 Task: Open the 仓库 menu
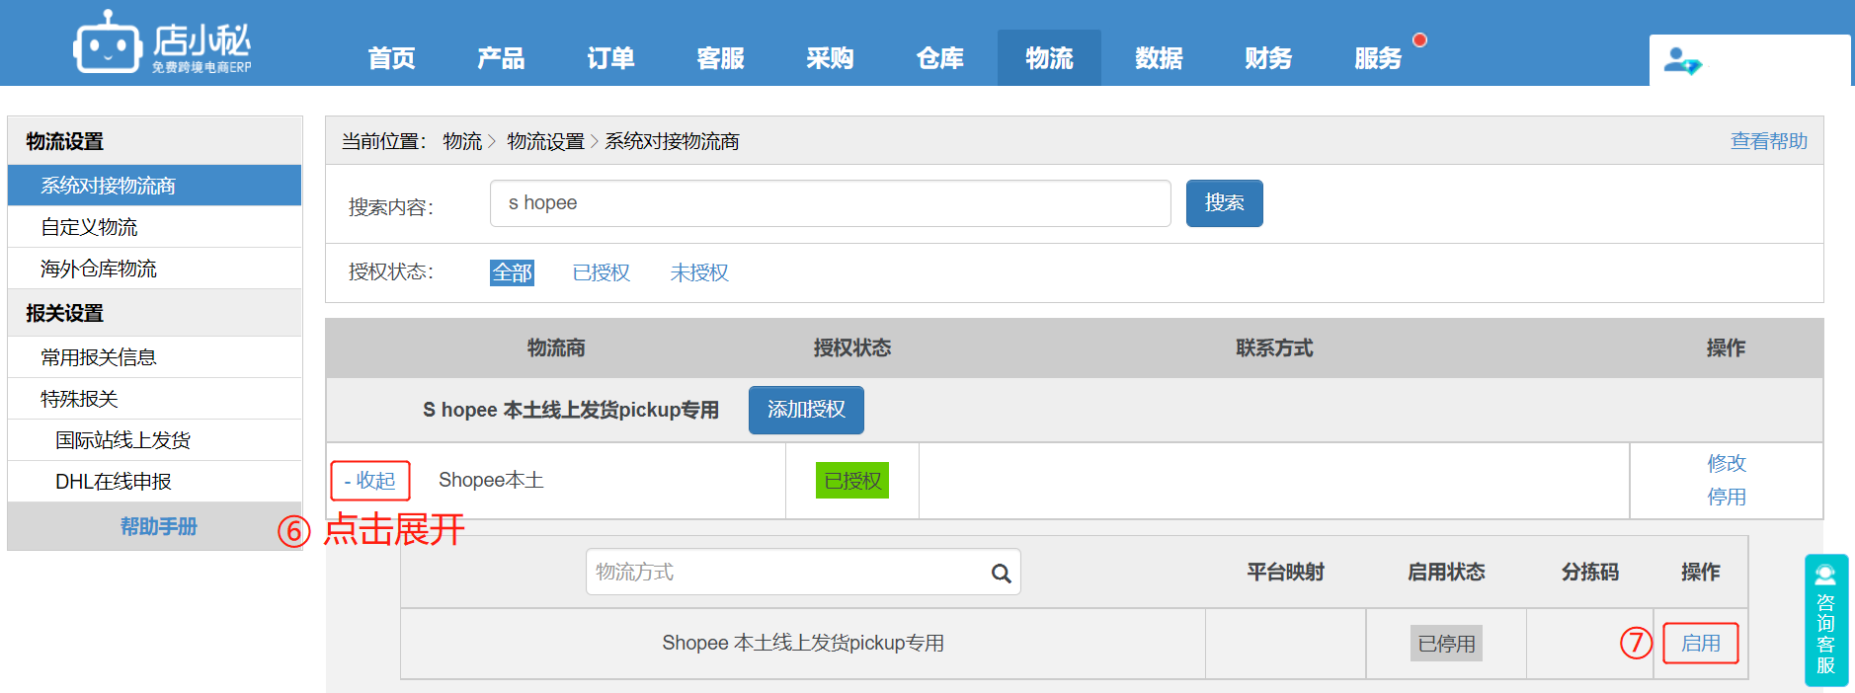(939, 58)
